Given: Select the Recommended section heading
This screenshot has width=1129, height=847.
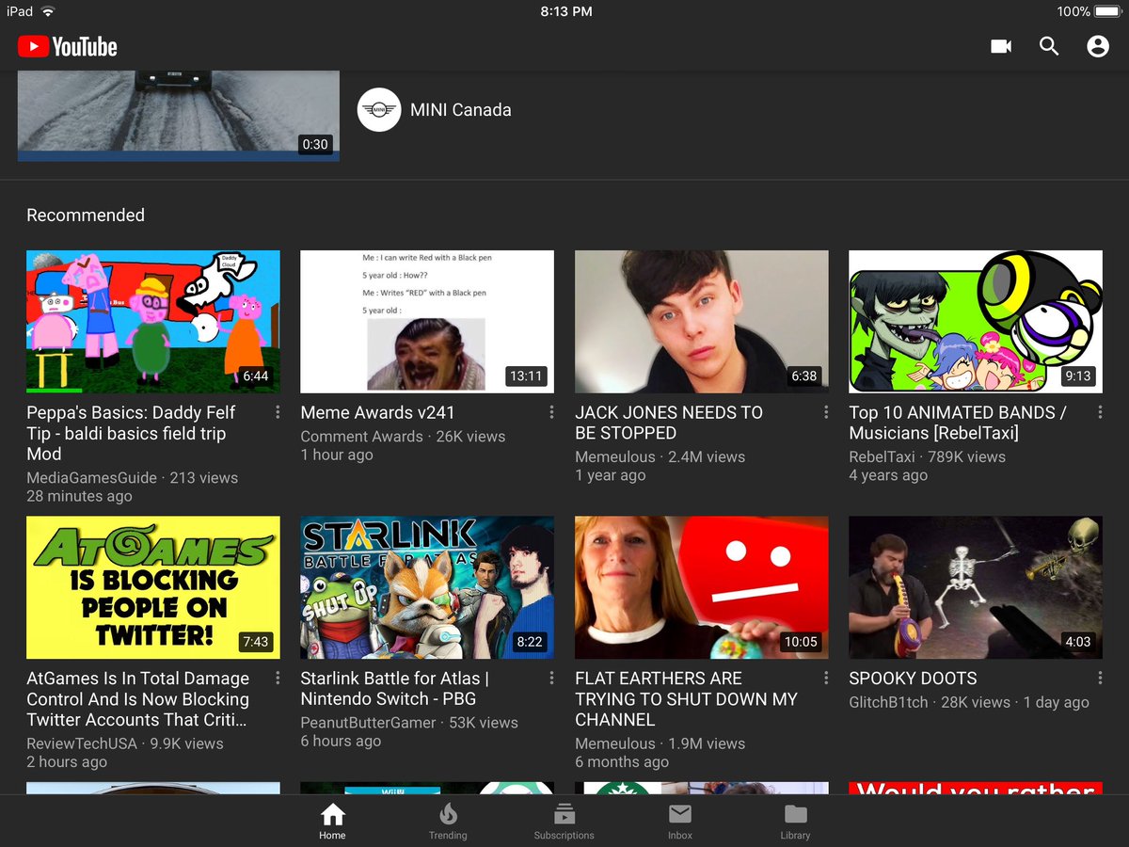Looking at the screenshot, I should (x=86, y=215).
